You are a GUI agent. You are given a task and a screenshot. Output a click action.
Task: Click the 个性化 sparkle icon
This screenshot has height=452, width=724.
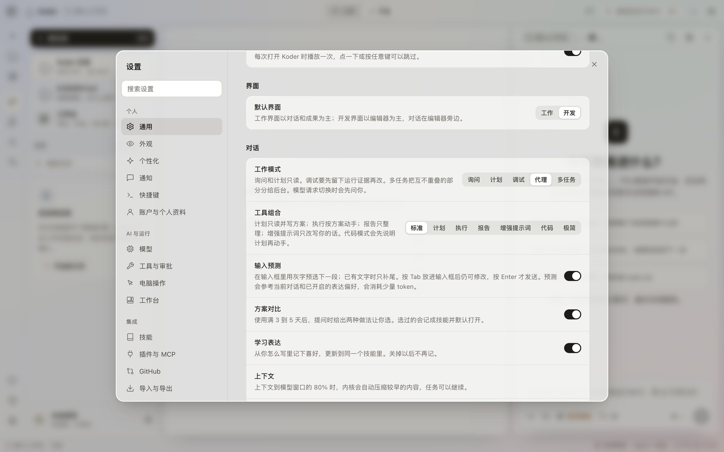click(x=130, y=161)
